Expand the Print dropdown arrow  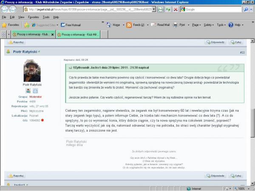pyautogui.click(x=188, y=25)
